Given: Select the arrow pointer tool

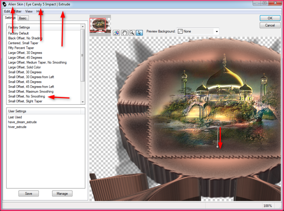Looking at the screenshot, I should coord(139,33).
